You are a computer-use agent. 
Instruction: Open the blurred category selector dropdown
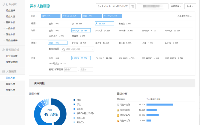click(153, 6)
